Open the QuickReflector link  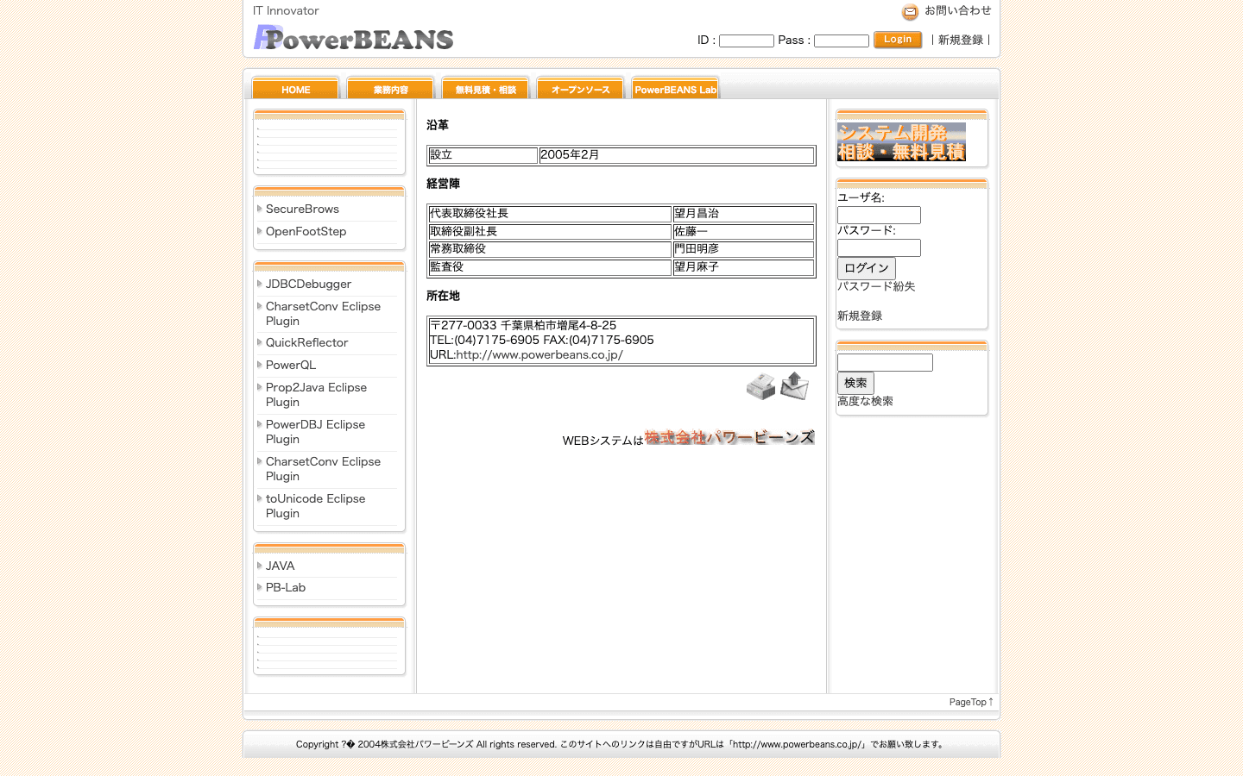pos(306,342)
